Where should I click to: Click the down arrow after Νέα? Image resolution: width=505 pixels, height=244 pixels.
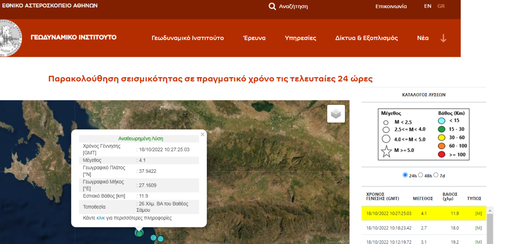443,38
